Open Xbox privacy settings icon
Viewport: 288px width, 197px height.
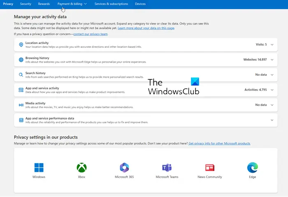81,167
